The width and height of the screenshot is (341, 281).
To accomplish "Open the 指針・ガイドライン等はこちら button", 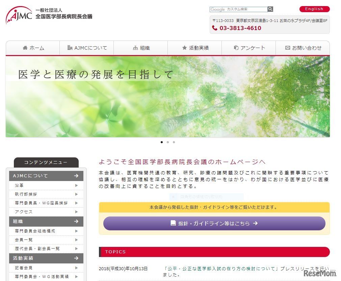I will pos(214,223).
